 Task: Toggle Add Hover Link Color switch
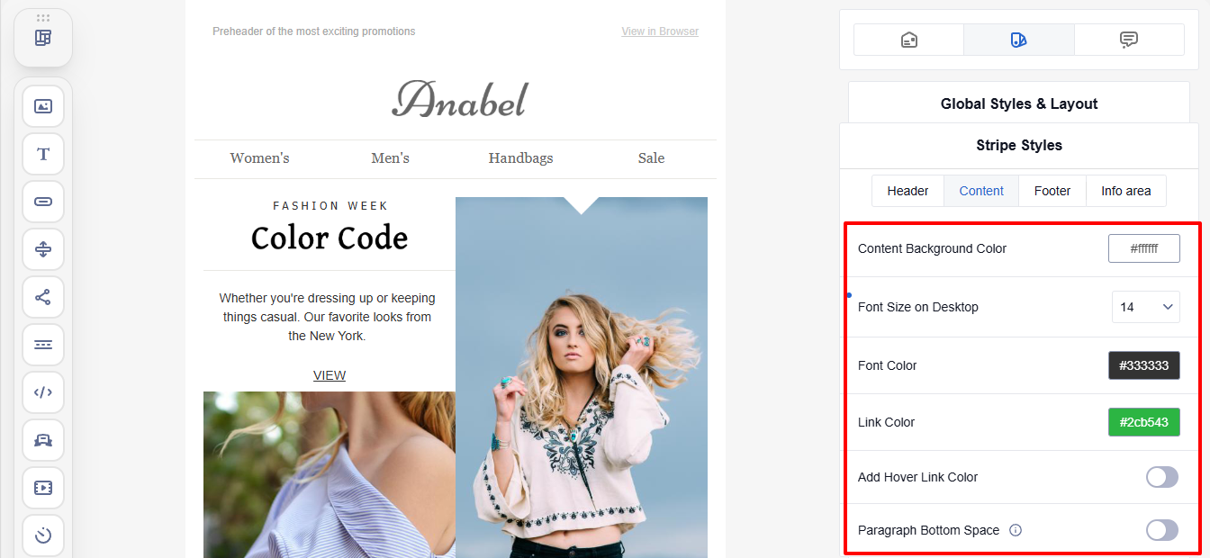click(x=1161, y=477)
